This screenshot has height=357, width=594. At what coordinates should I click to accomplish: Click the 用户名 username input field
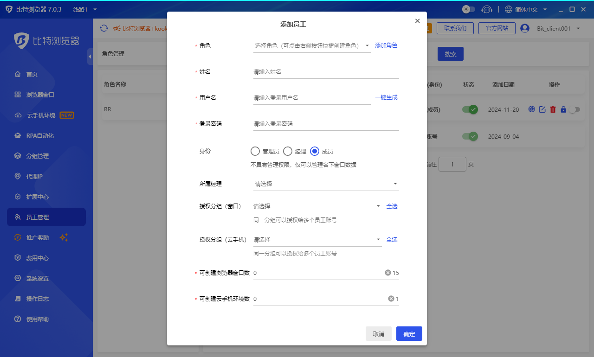click(312, 98)
